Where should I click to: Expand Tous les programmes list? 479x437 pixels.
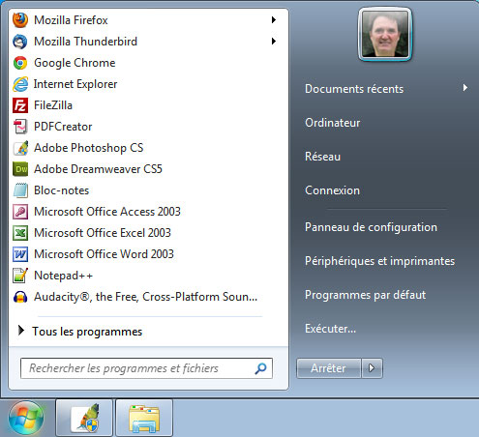pyautogui.click(x=80, y=332)
